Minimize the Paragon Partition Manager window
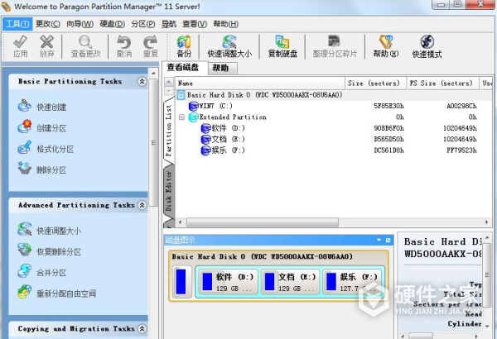 point(442,4)
